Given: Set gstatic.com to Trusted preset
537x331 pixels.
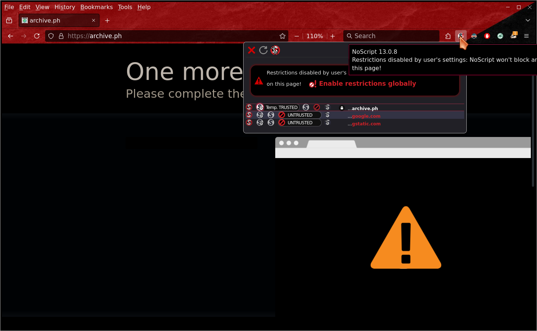Looking at the screenshot, I should pyautogui.click(x=271, y=122).
